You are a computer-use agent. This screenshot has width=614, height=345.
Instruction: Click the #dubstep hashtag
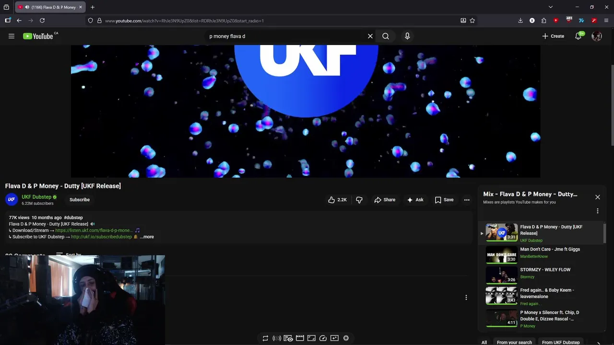[x=73, y=218]
